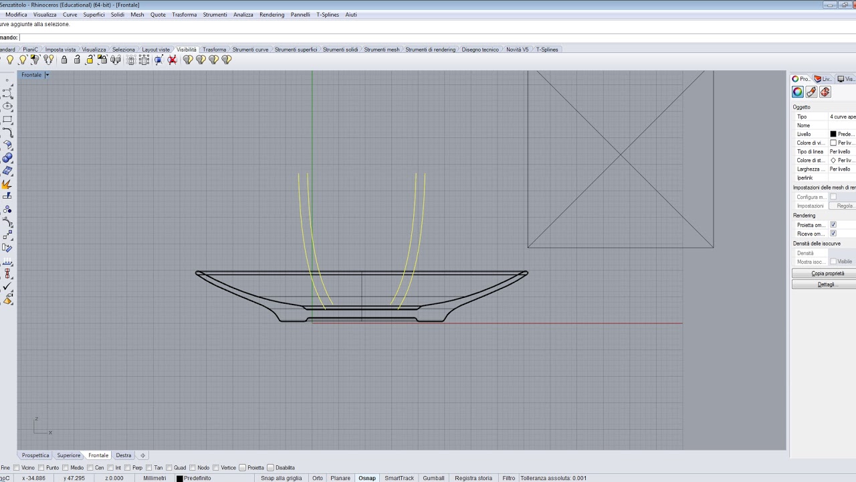Add a new viewport tab with plus icon
The height and width of the screenshot is (482, 856).
(x=142, y=455)
